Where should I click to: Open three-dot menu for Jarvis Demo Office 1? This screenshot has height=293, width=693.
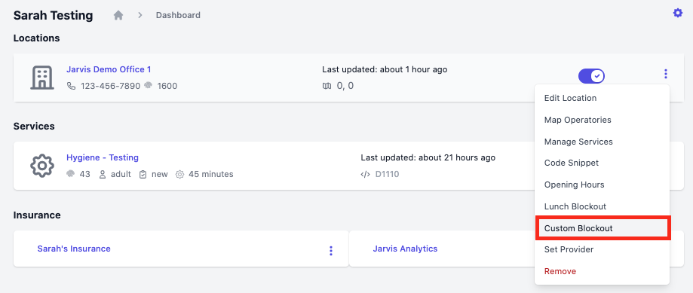pyautogui.click(x=666, y=74)
